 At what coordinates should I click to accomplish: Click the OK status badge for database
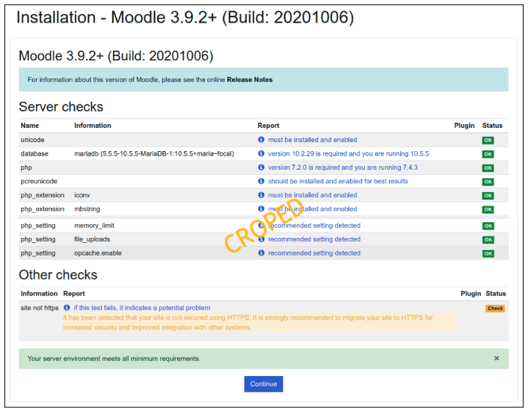coord(488,154)
